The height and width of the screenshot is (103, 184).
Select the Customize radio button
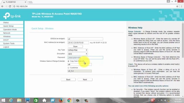tap(68, 68)
